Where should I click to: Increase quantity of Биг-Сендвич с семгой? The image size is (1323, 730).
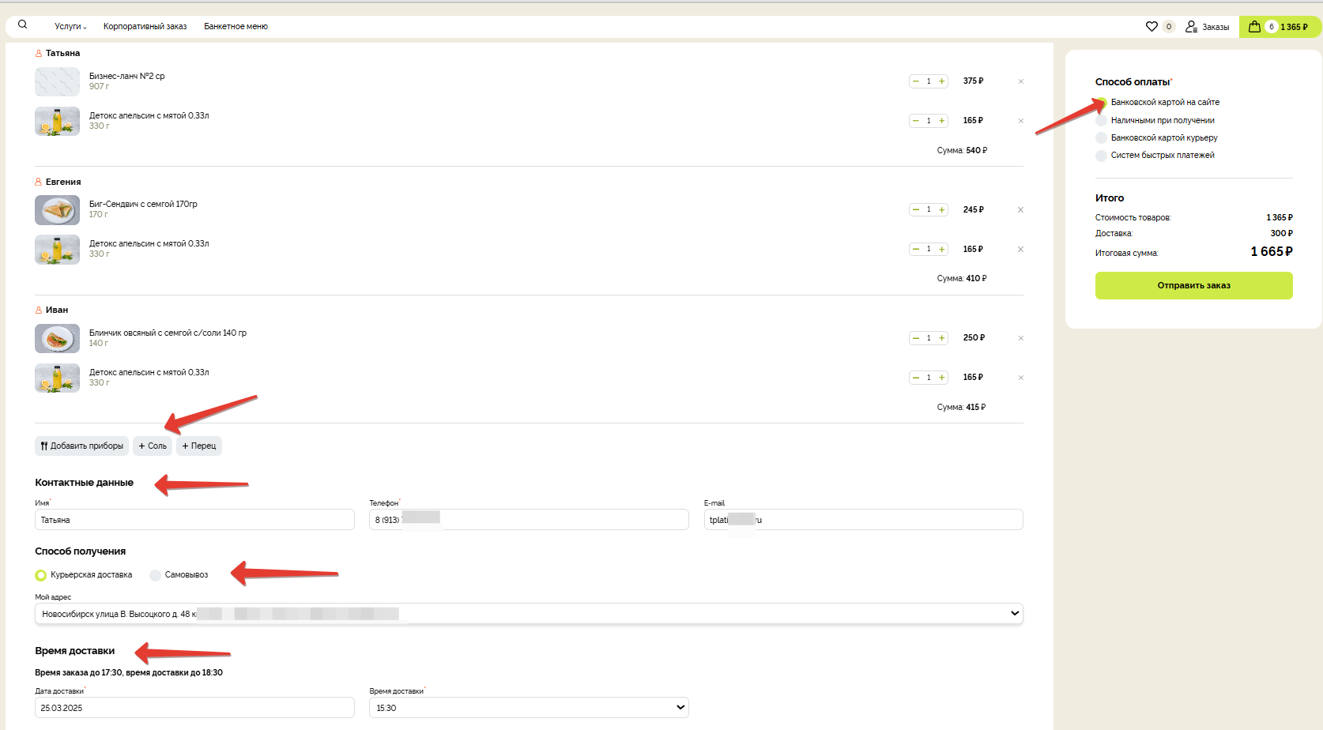[x=941, y=209]
